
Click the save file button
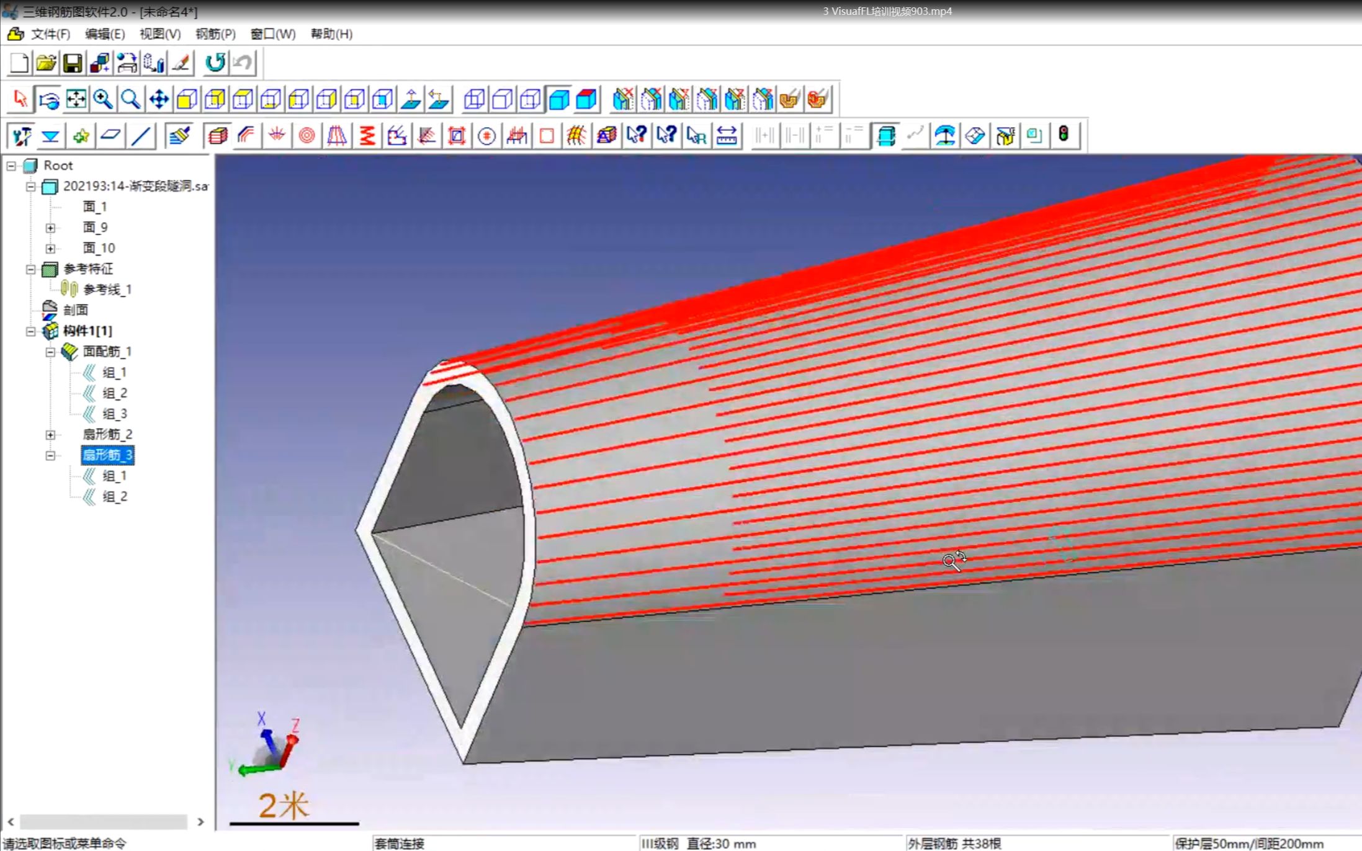(73, 63)
